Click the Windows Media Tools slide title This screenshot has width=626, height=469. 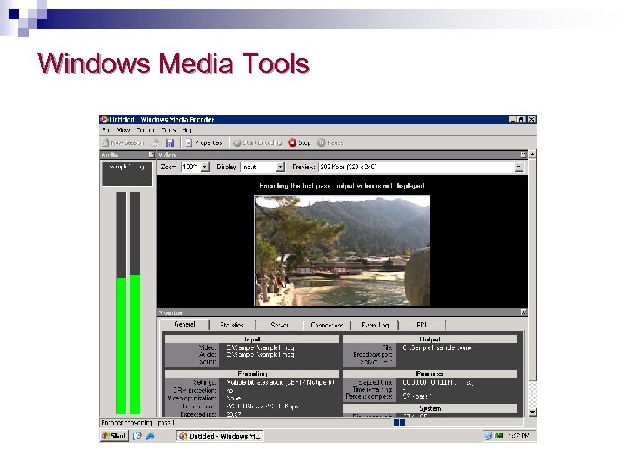pos(174,63)
